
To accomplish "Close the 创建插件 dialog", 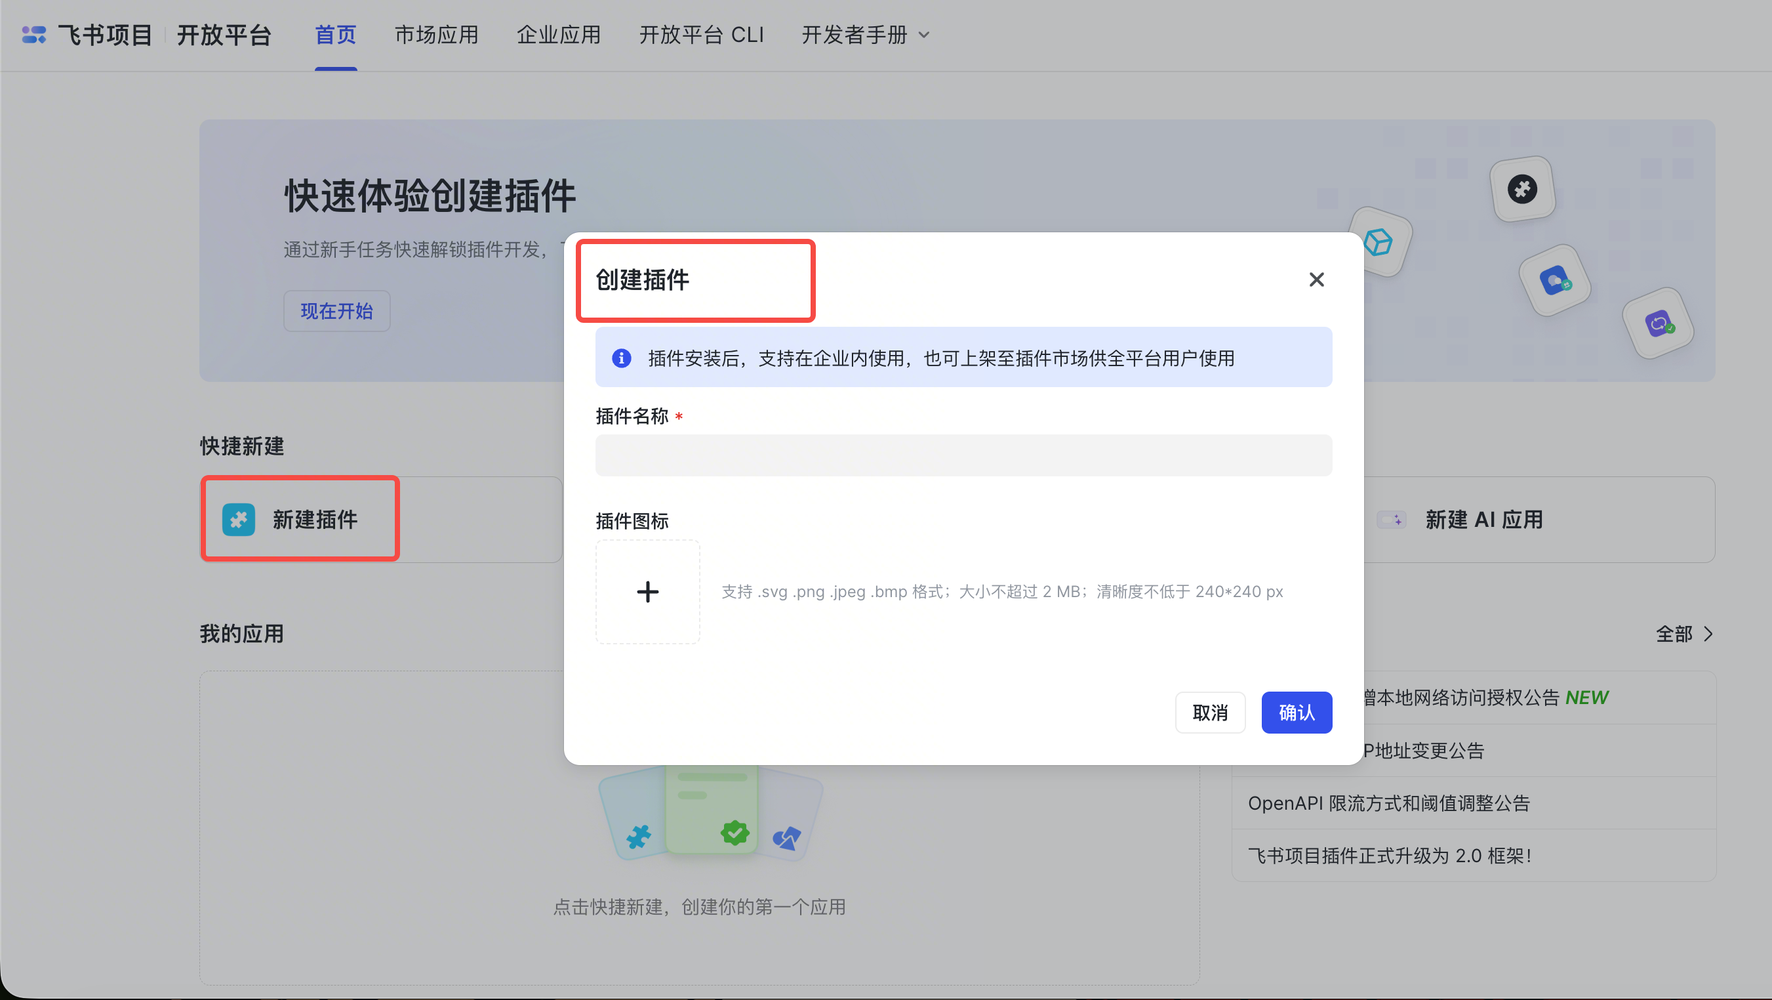I will click(1316, 280).
